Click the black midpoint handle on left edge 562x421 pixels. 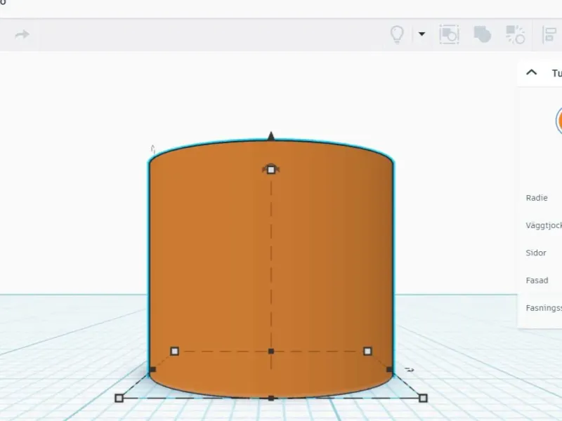click(x=152, y=370)
